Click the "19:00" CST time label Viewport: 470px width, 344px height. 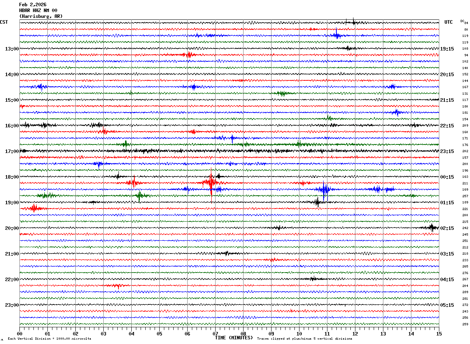[x=12, y=203]
